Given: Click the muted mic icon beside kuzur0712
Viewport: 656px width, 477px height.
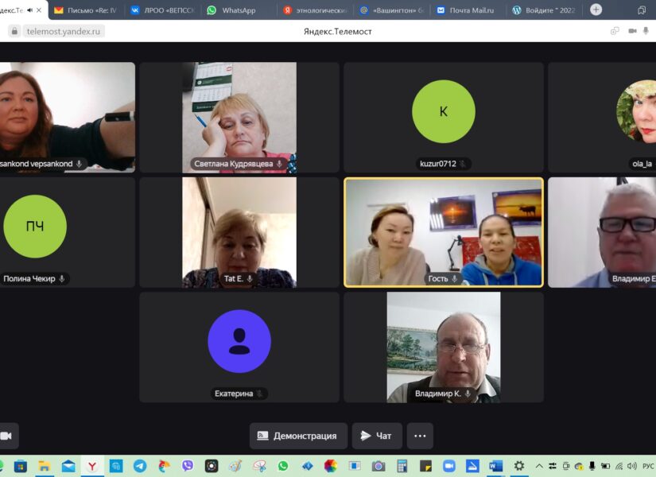Looking at the screenshot, I should [x=462, y=164].
